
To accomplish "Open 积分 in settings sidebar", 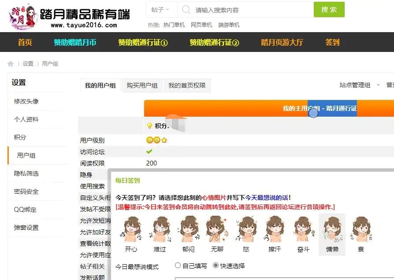I will coord(20,137).
